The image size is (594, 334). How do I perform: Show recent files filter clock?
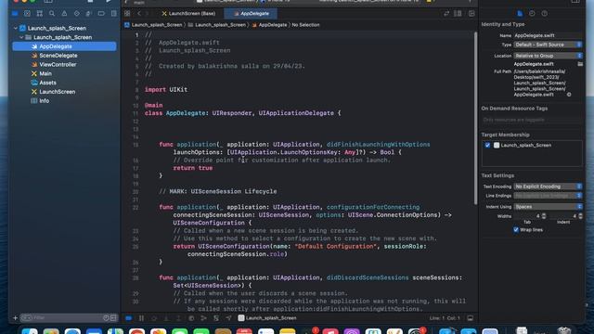tap(106, 317)
